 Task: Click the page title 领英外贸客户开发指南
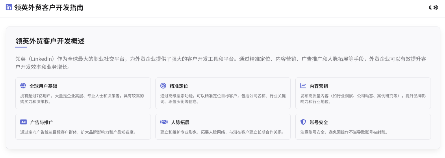[x=49, y=7]
